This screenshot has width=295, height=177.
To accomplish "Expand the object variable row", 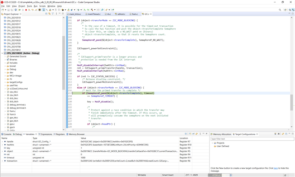I will (2, 151).
